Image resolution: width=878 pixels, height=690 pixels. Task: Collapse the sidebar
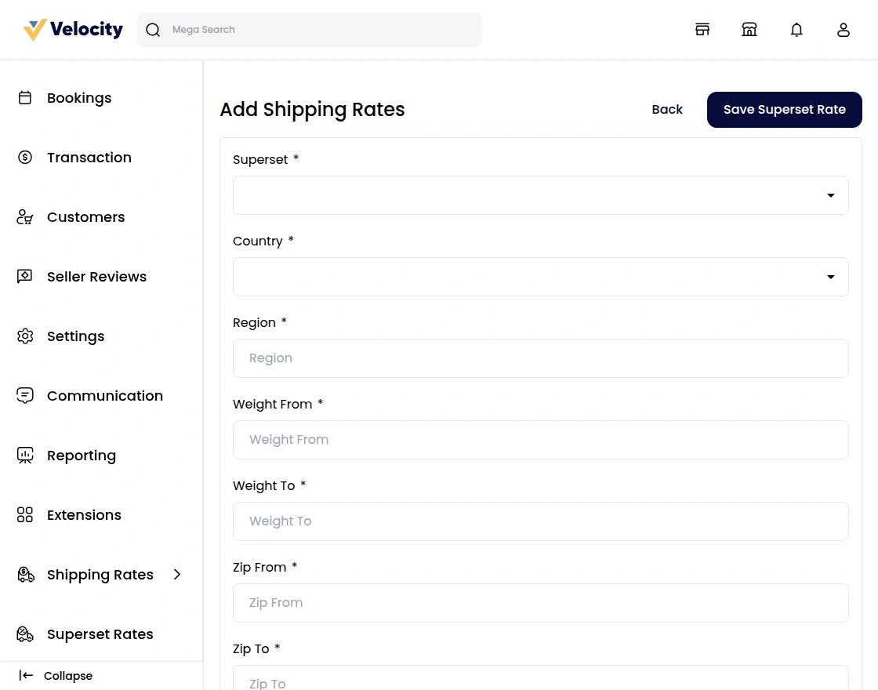coord(56,676)
